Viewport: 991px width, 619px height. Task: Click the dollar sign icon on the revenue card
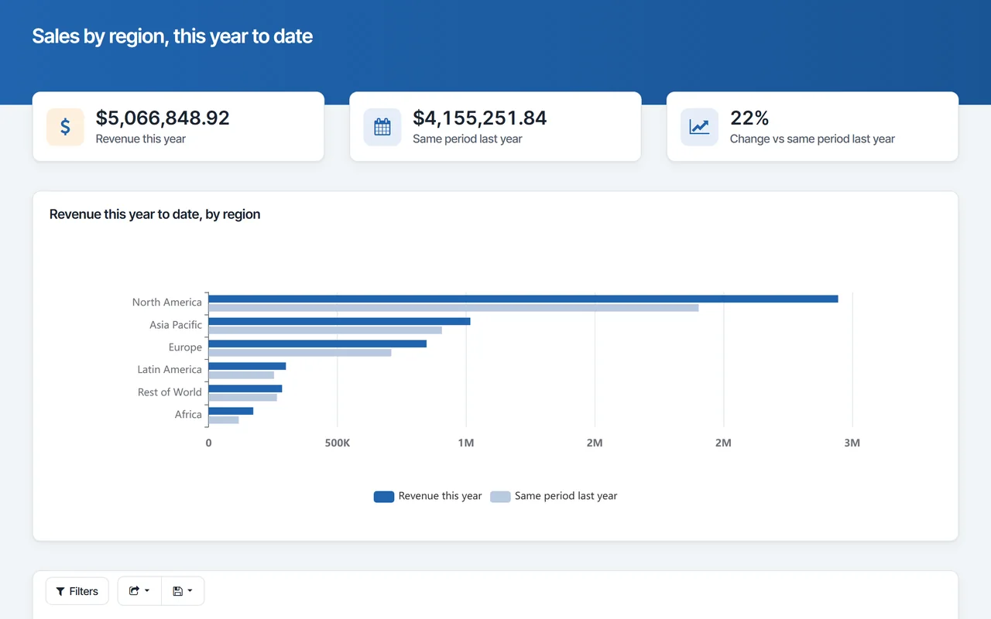coord(65,127)
